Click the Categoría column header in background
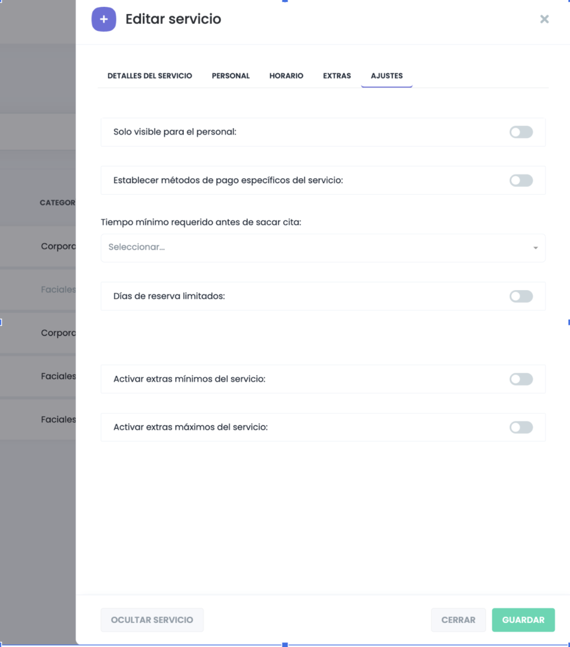 (x=57, y=203)
